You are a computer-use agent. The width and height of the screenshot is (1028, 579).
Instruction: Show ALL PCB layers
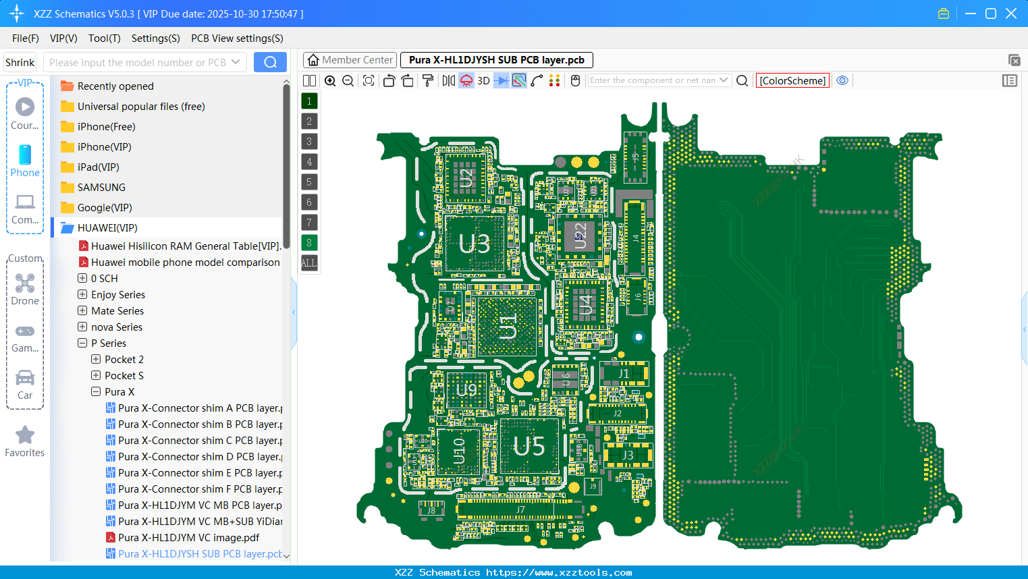(309, 263)
